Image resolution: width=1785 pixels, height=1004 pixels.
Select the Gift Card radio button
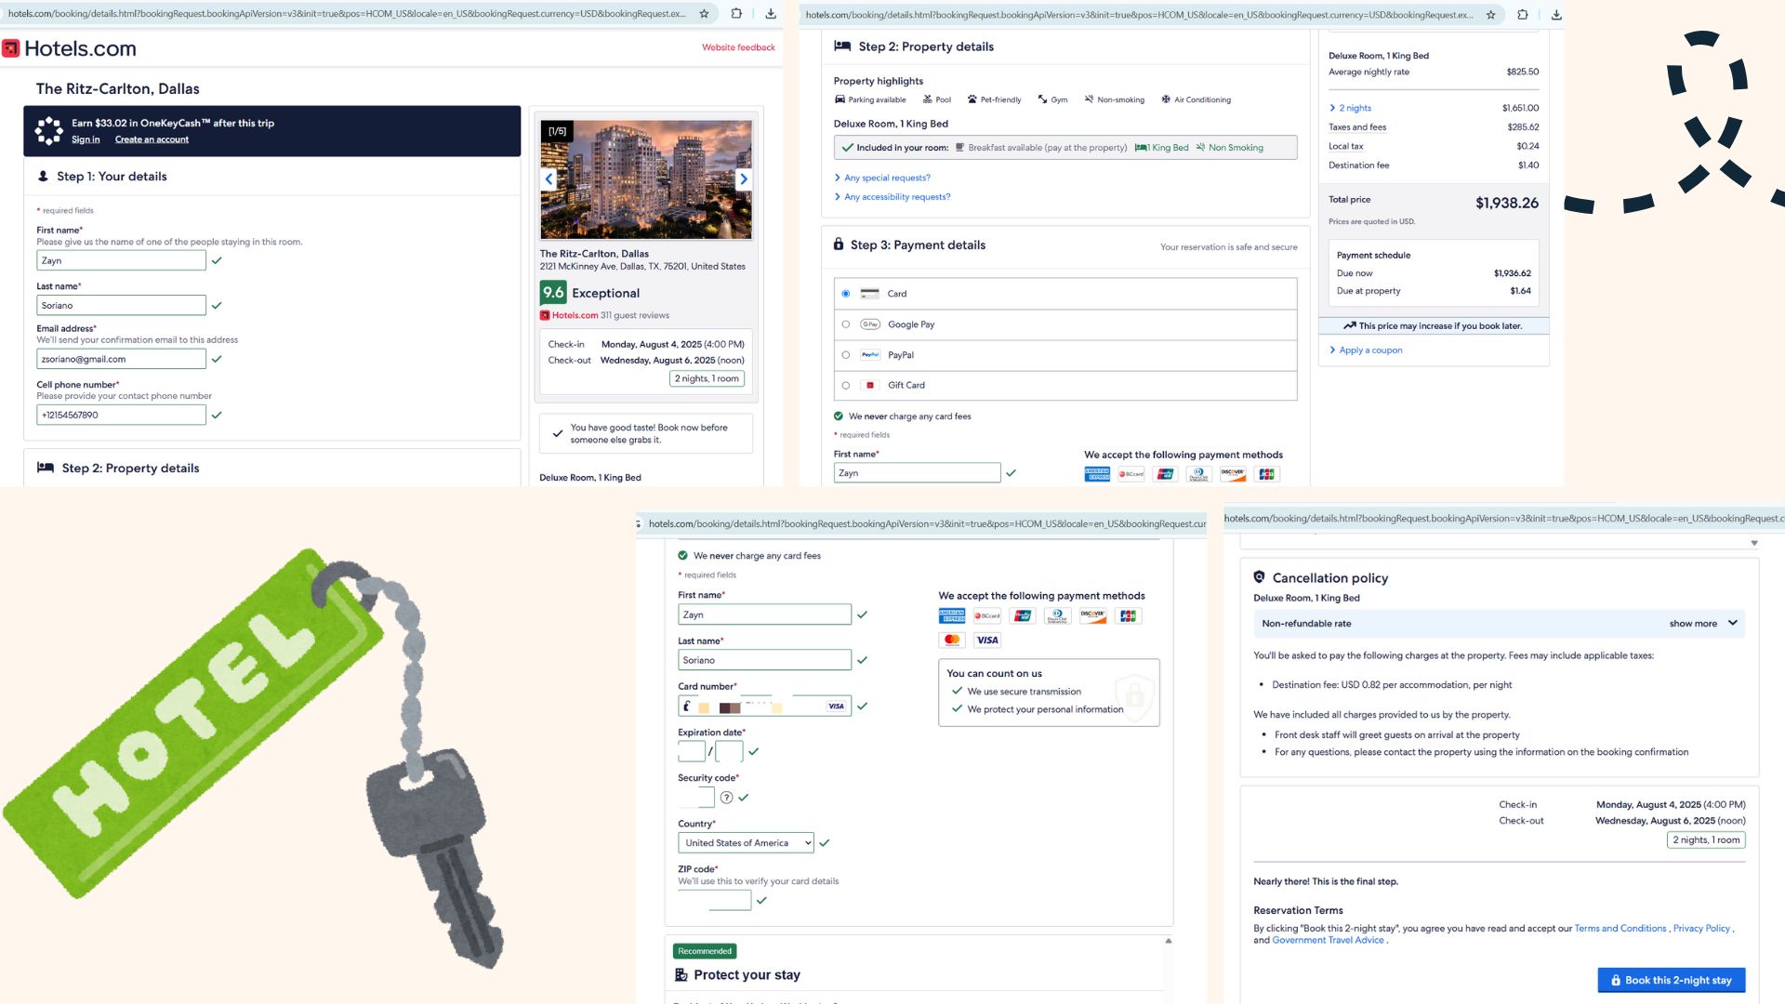846,385
